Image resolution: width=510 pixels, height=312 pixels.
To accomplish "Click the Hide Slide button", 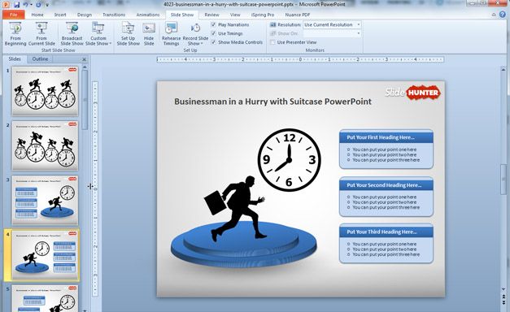I will [149, 34].
